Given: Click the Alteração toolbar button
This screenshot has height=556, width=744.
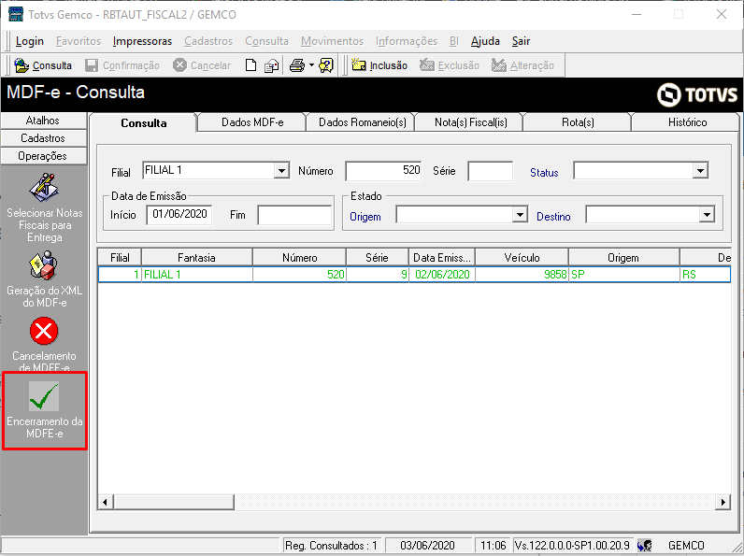Looking at the screenshot, I should click(x=522, y=65).
